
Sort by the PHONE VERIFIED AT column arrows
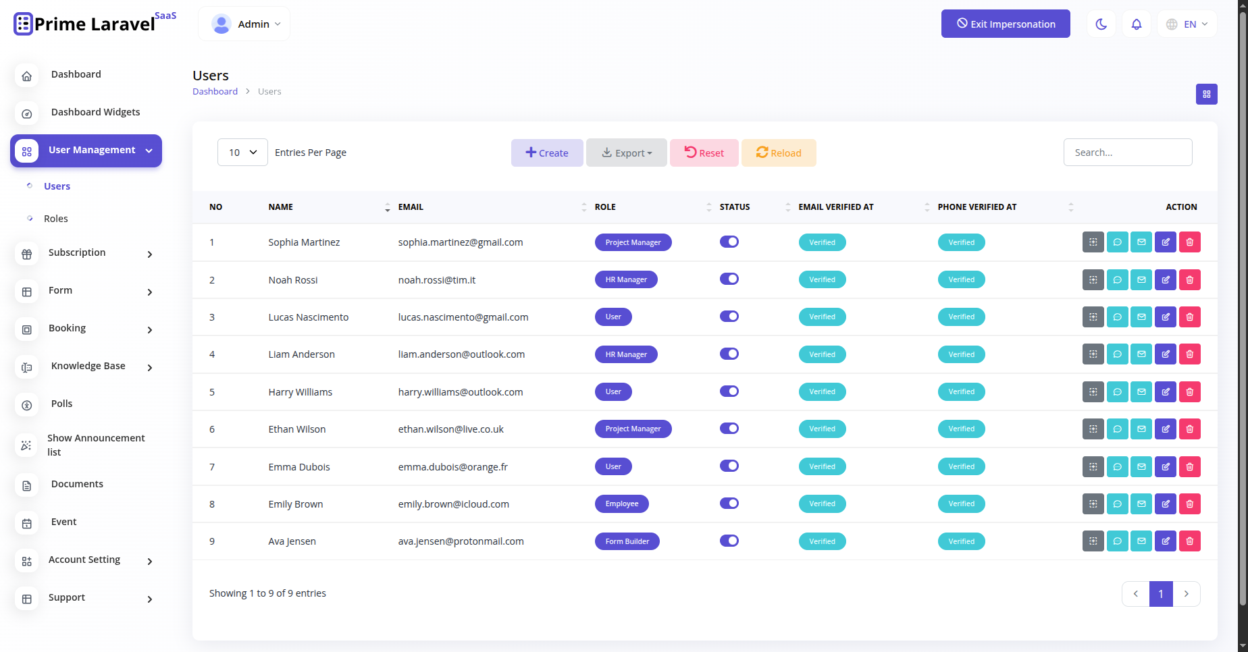[1071, 207]
